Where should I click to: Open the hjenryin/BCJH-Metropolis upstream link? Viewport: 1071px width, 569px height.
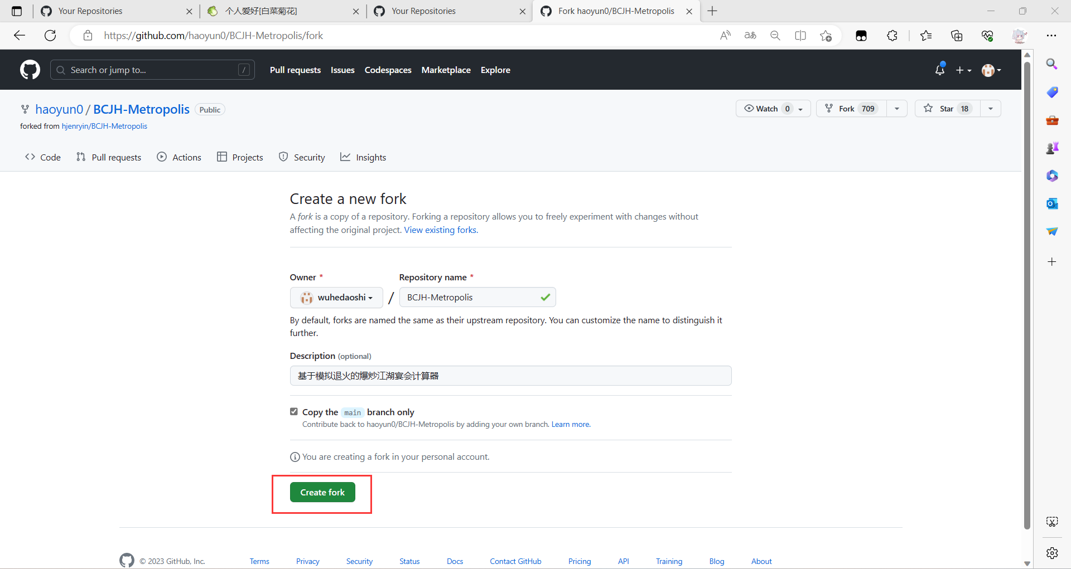[x=104, y=127]
